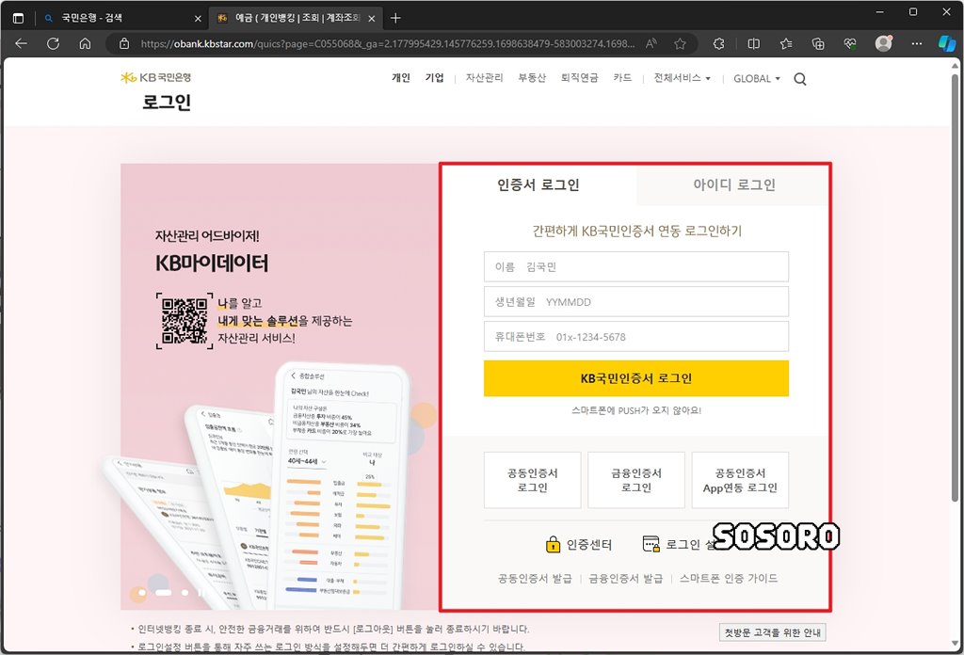Viewport: 964px width, 655px height.
Task: Open split screen icon in toolbar
Action: [x=753, y=43]
